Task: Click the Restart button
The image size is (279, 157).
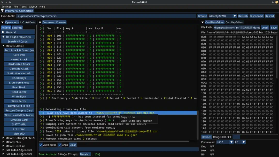Action: 269,16
